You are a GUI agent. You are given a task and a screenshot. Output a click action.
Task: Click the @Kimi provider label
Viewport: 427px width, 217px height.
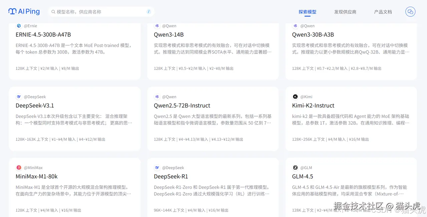[x=306, y=97]
